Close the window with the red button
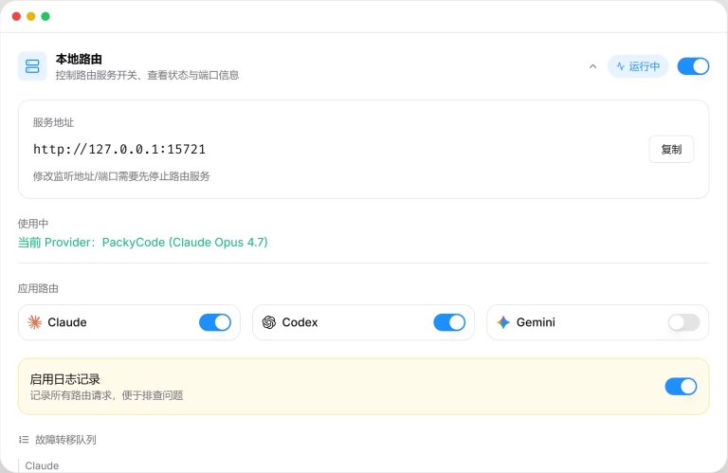 (16, 16)
